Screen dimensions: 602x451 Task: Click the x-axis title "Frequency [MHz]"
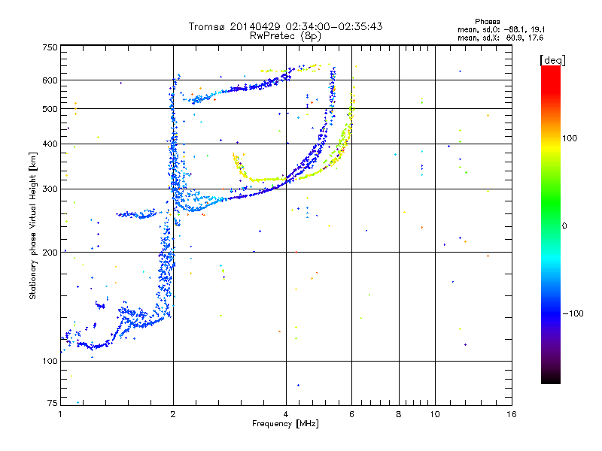click(x=285, y=424)
